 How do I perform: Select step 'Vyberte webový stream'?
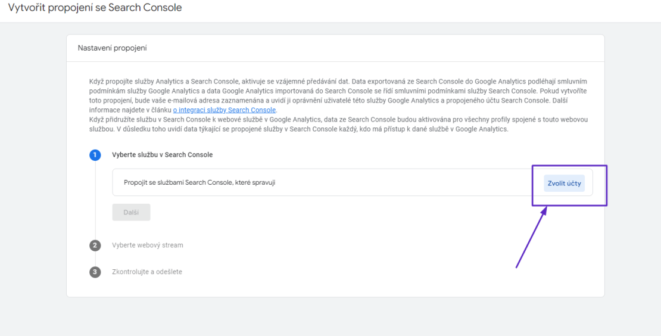[148, 245]
